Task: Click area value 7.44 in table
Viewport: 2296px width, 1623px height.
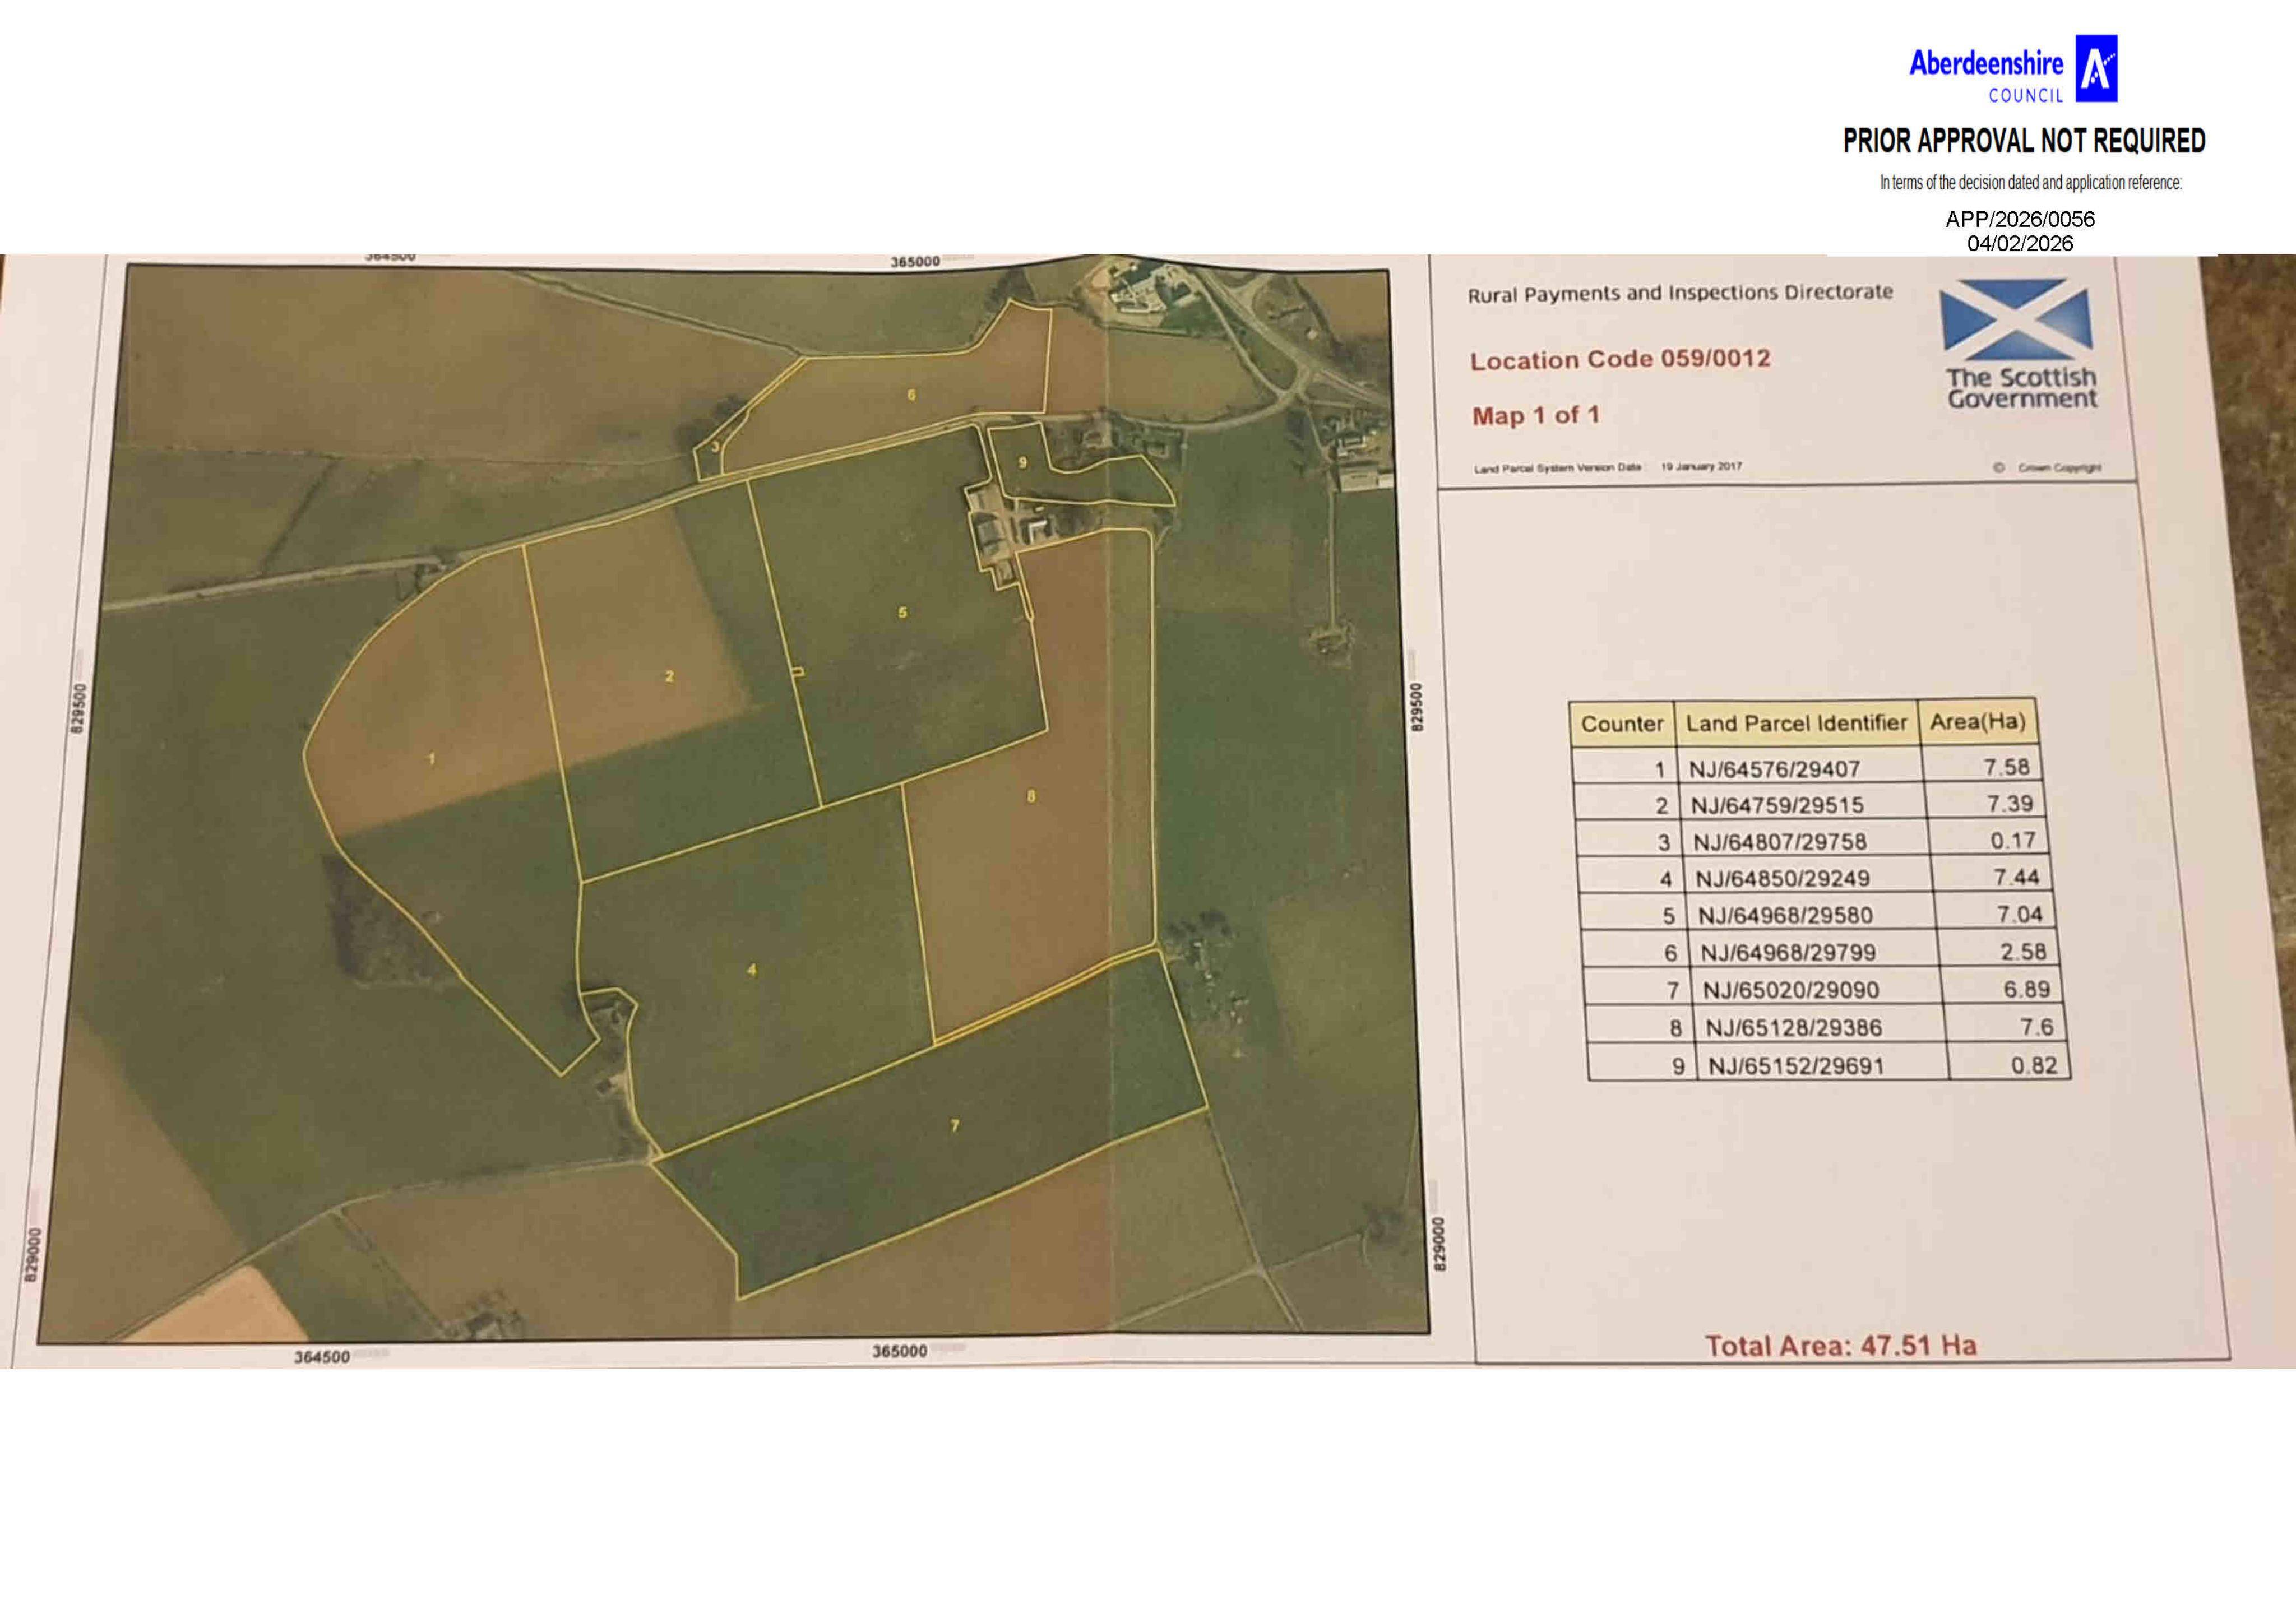Action: pos(2016,877)
